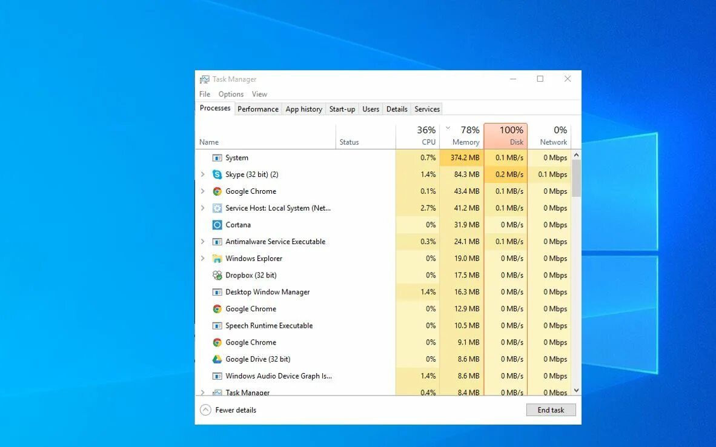Viewport: 716px width, 447px height.
Task: Click the scrollbar up arrow
Action: coord(576,155)
